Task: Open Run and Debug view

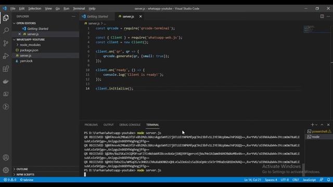Action: tap(6, 56)
